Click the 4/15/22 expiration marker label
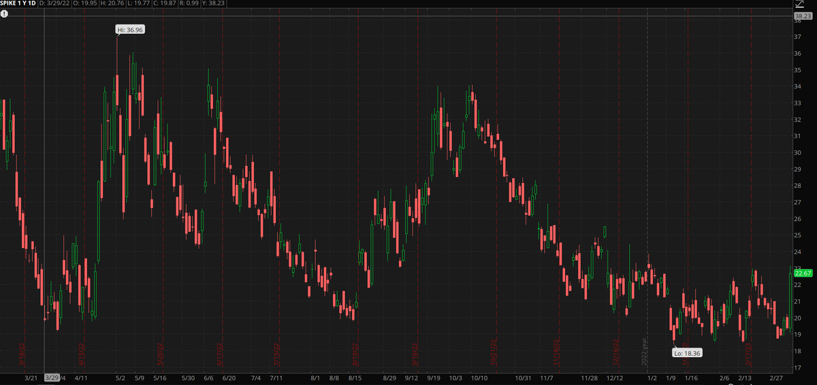Image resolution: width=817 pixels, height=385 pixels. pos(81,355)
